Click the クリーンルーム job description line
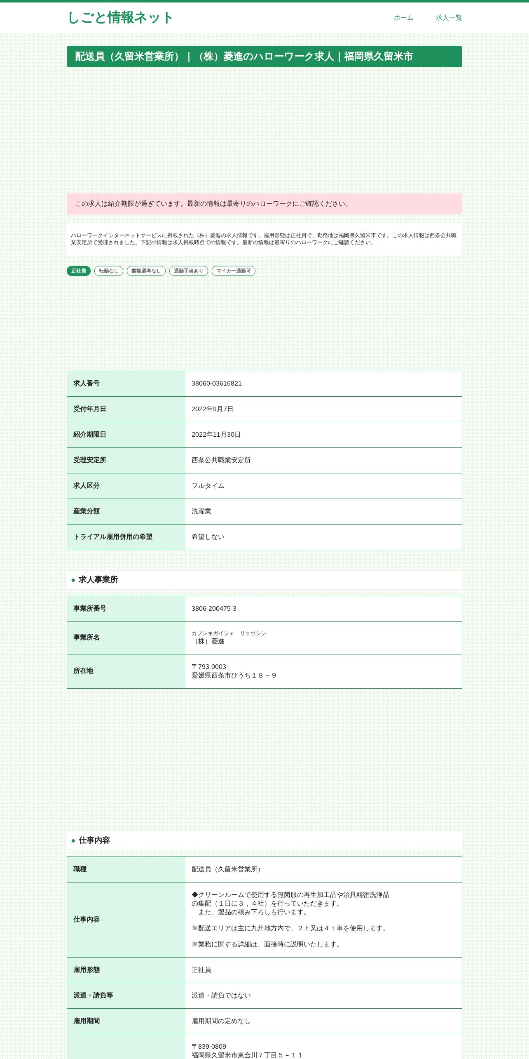Image resolution: width=529 pixels, height=1059 pixels. (290, 895)
